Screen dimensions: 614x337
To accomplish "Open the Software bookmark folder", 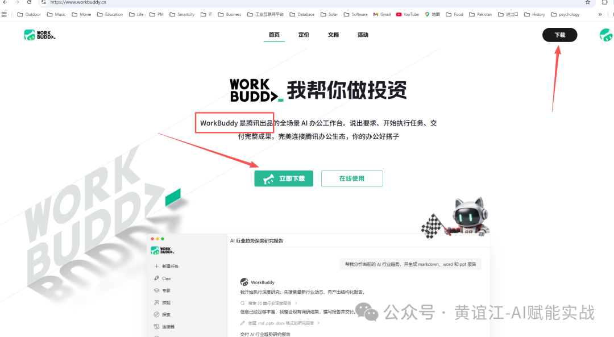I will point(355,14).
